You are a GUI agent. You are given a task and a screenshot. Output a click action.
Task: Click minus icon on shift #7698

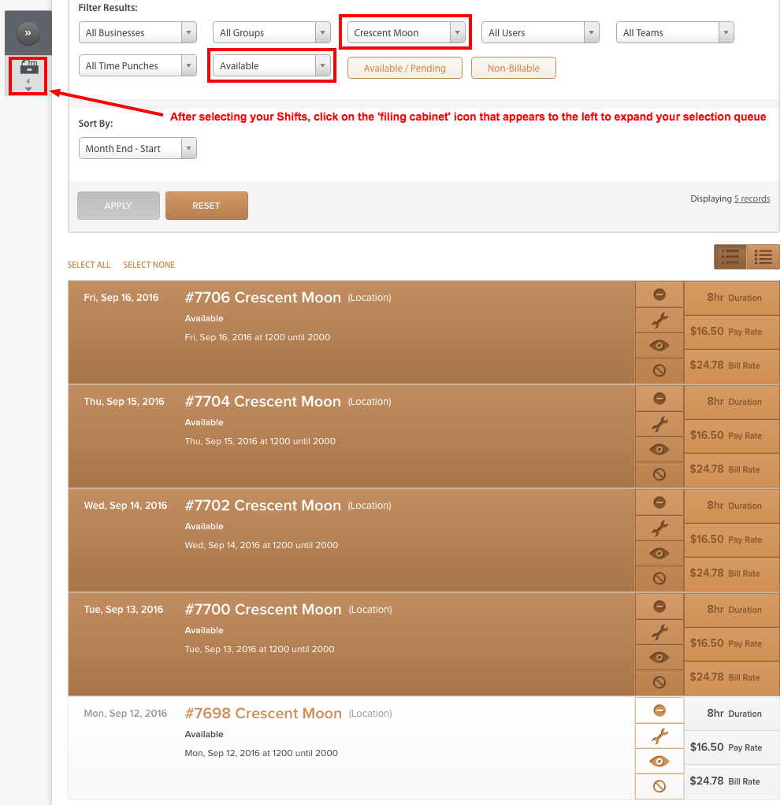click(660, 710)
